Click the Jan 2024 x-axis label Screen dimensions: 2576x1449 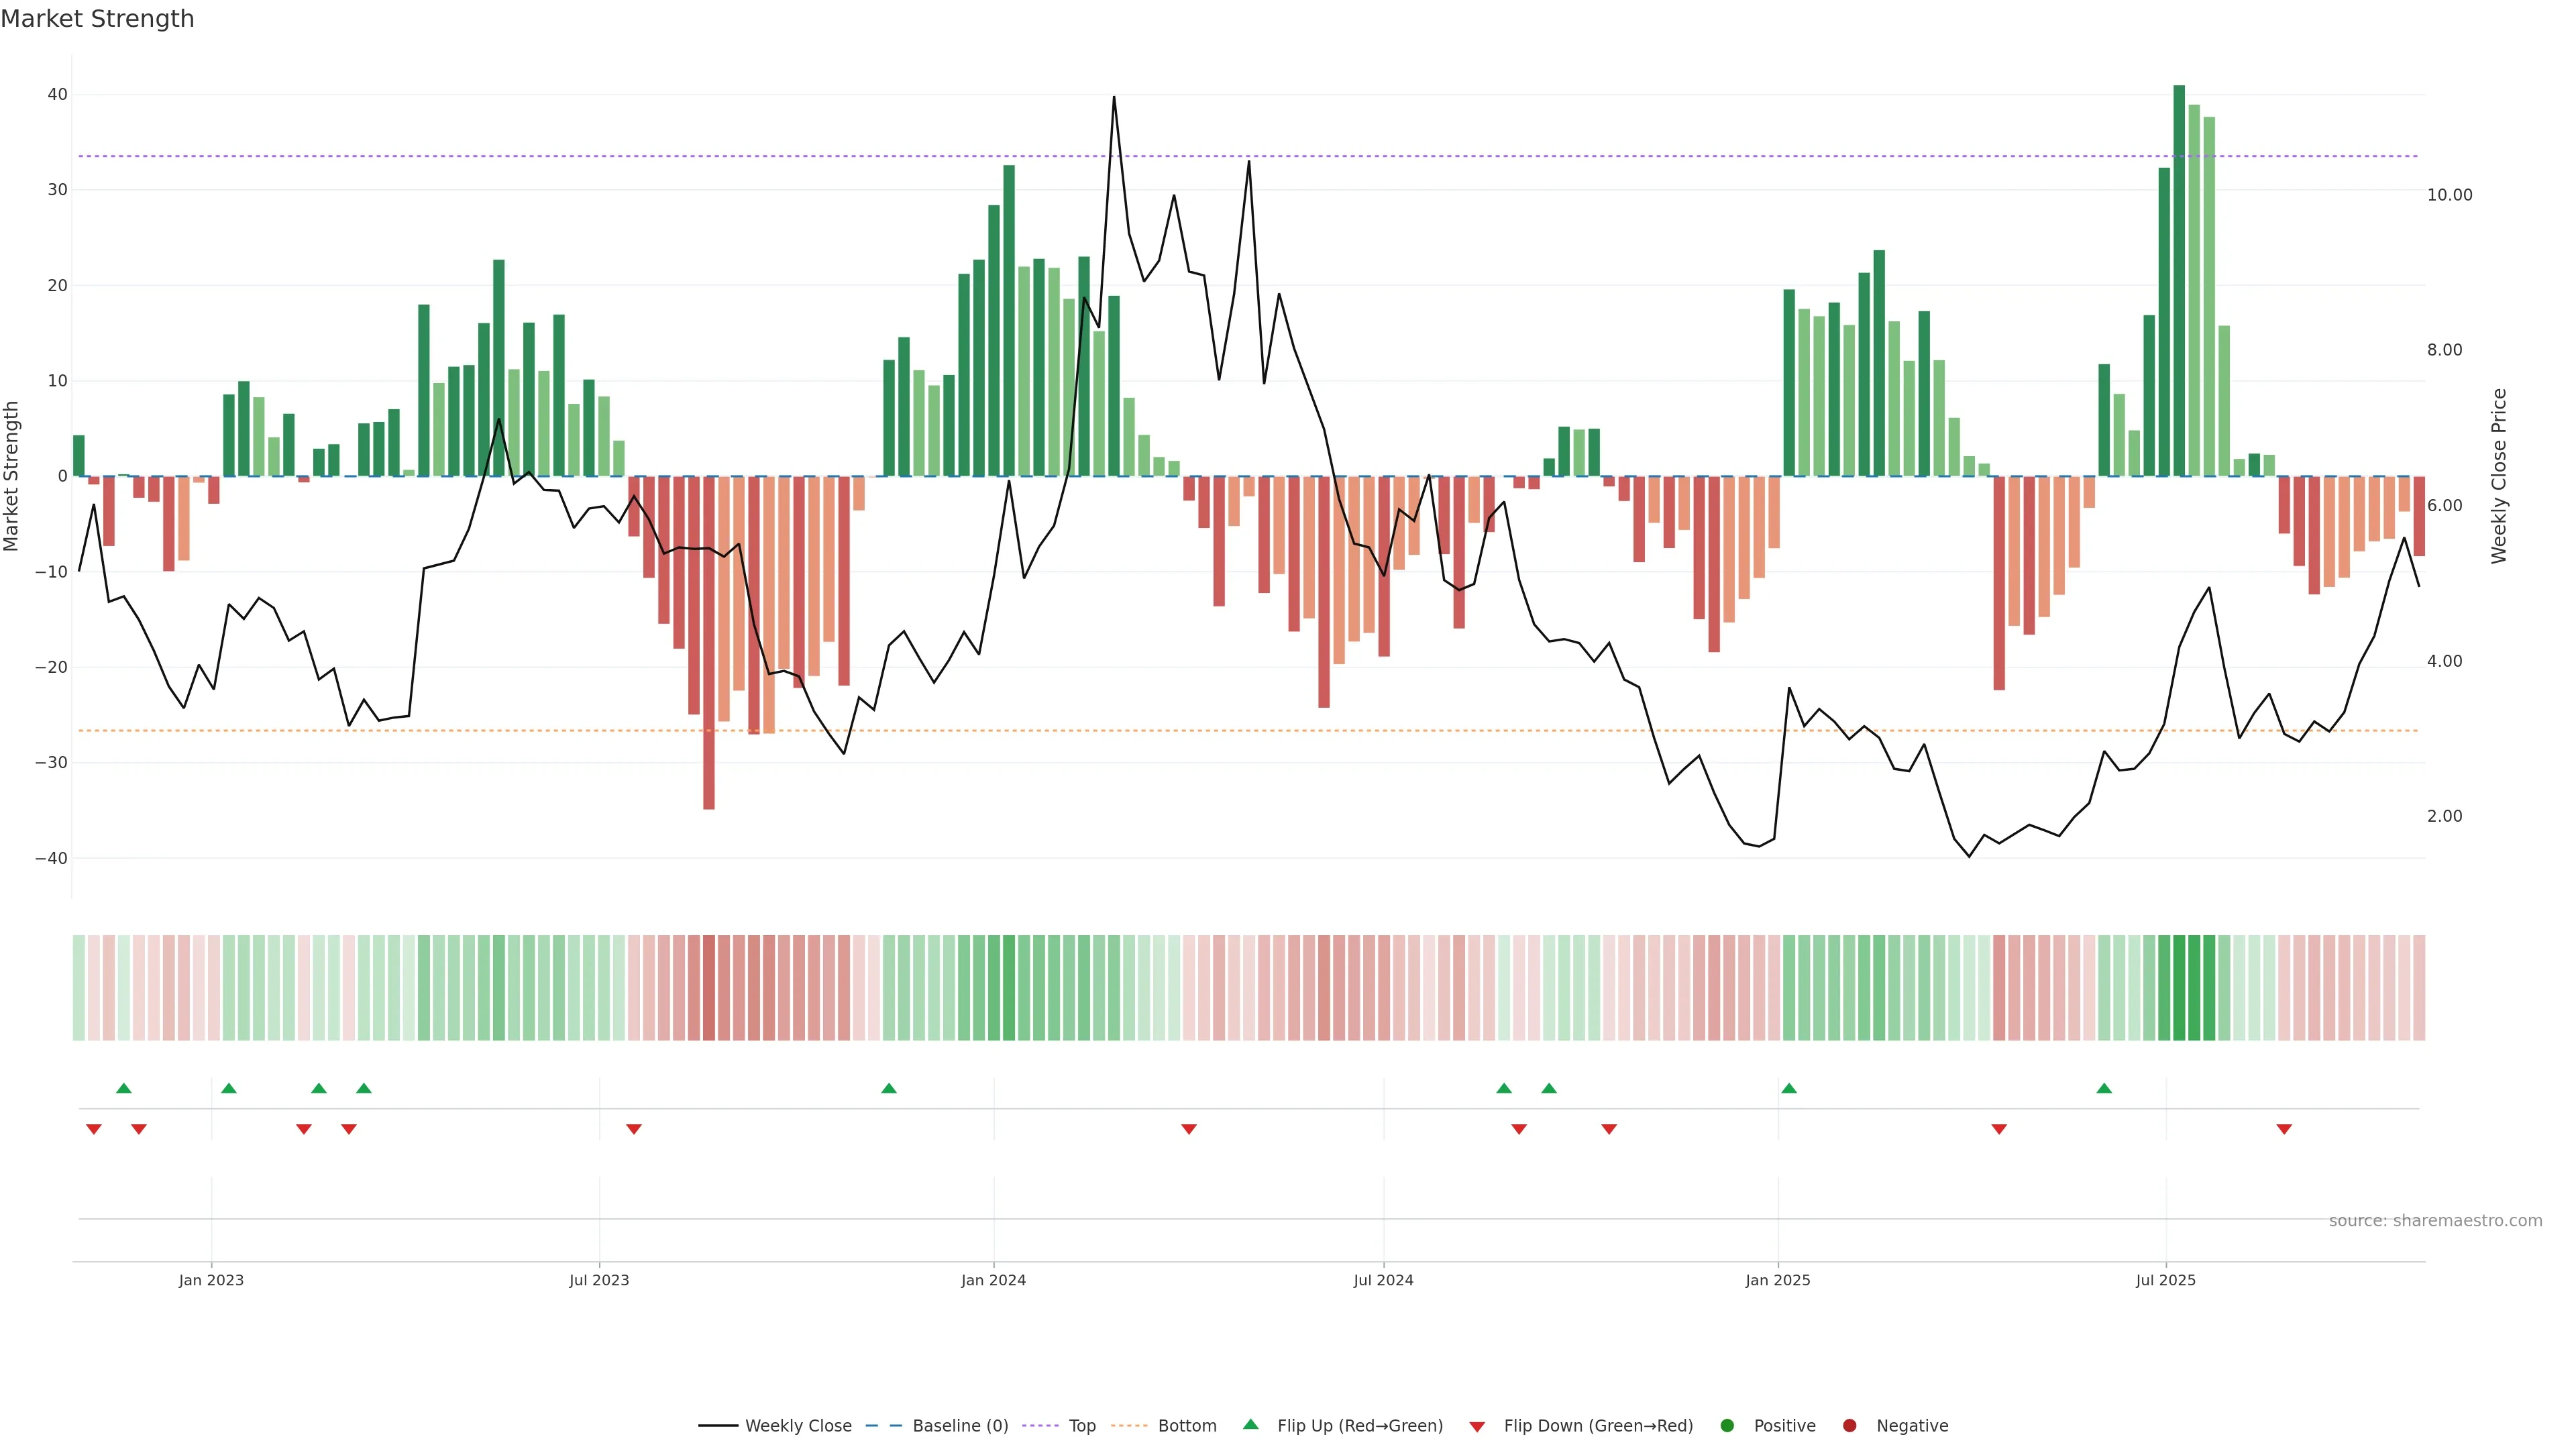pyautogui.click(x=993, y=1280)
